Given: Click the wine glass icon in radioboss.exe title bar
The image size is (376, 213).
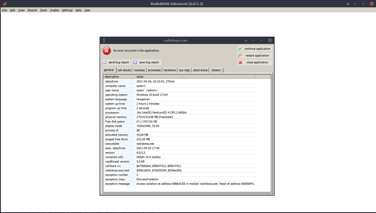Looking at the screenshot, I should (x=104, y=40).
